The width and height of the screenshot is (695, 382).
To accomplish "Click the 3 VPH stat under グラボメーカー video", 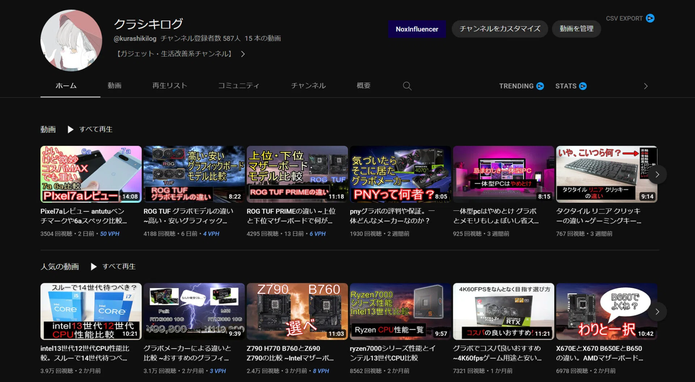I will tap(218, 371).
